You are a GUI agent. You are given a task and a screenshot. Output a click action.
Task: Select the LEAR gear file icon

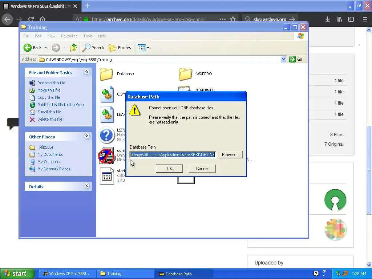[x=107, y=114]
